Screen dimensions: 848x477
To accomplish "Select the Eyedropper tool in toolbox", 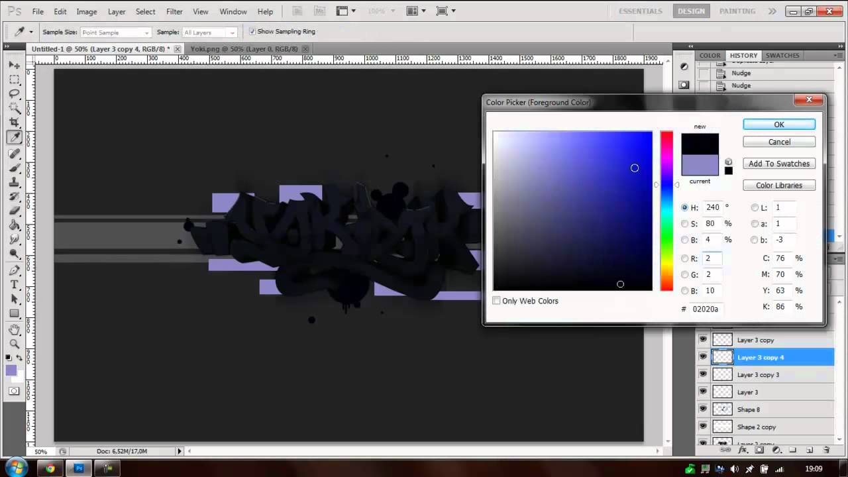I will 14,138.
